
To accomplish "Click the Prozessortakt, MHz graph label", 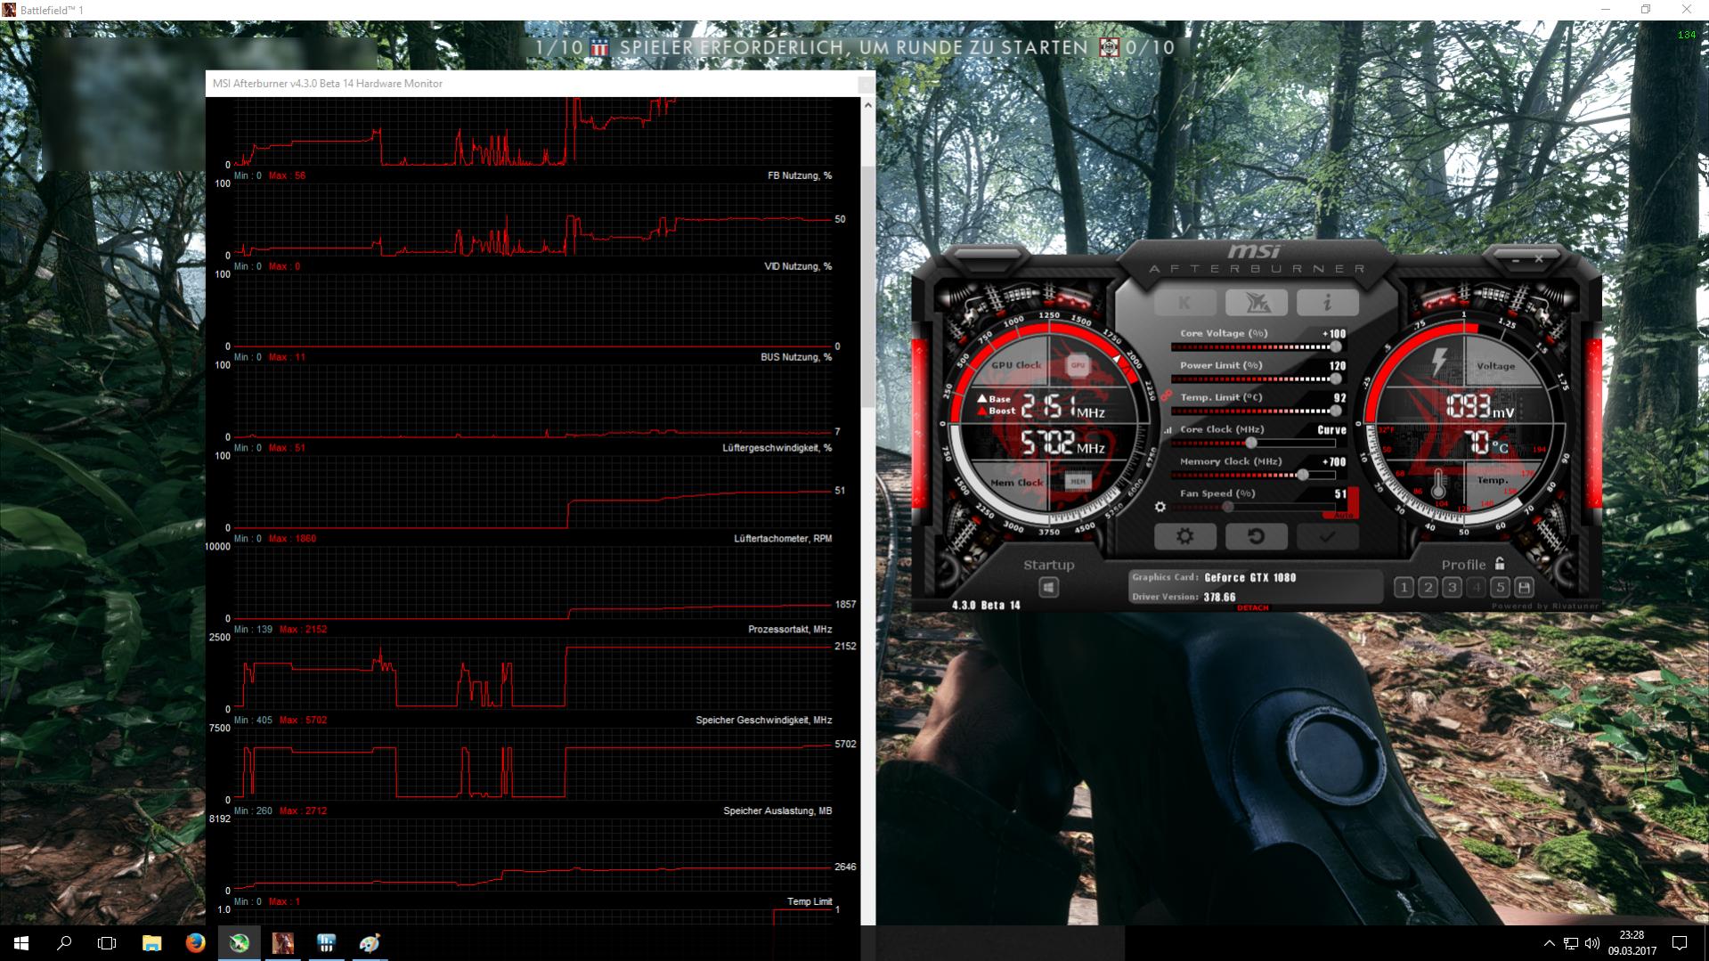I will click(x=790, y=629).
